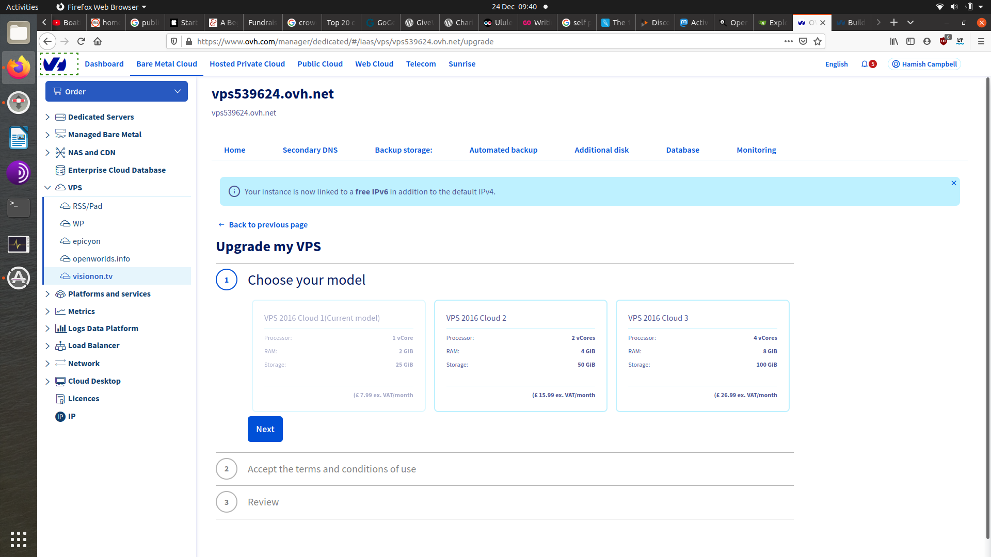This screenshot has height=557, width=991.
Task: Bookmark this page with star icon
Action: point(818,41)
